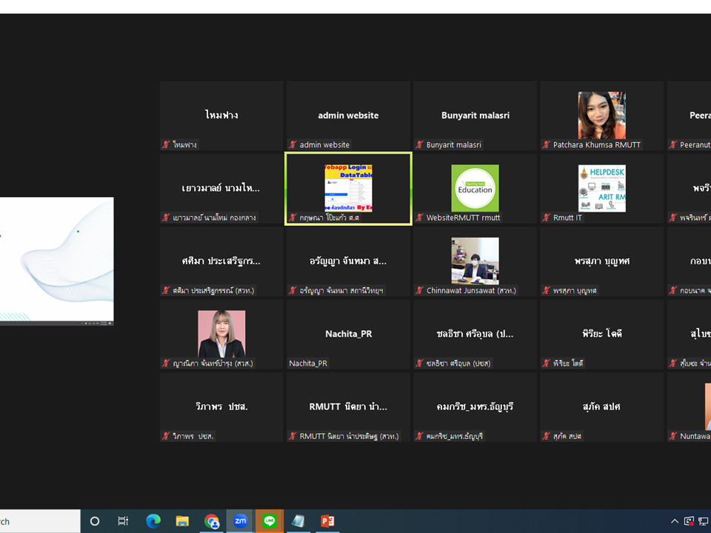Screen dimensions: 711x533
Task: Click muted mic icon beside Bunyarit malasri label
Action: click(x=420, y=144)
